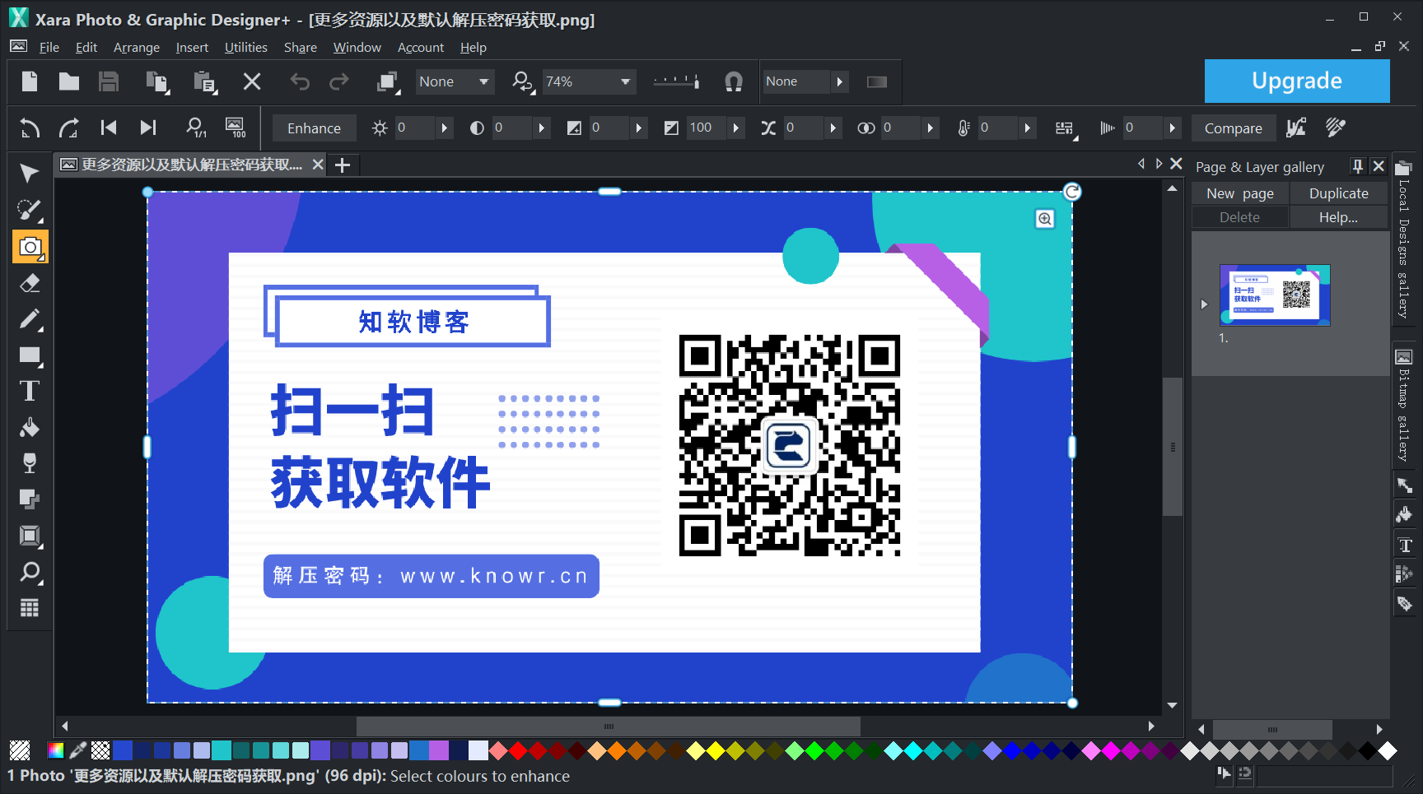Open the Utilities menu

pyautogui.click(x=246, y=48)
